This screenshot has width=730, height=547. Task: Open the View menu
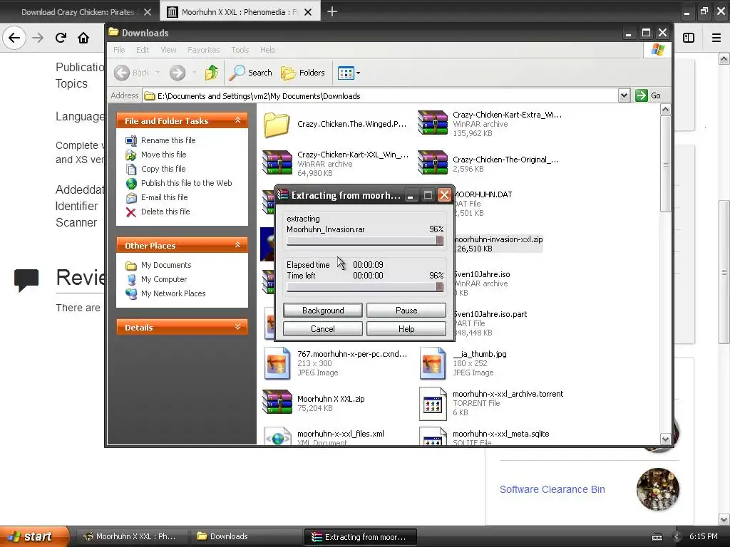(x=168, y=50)
